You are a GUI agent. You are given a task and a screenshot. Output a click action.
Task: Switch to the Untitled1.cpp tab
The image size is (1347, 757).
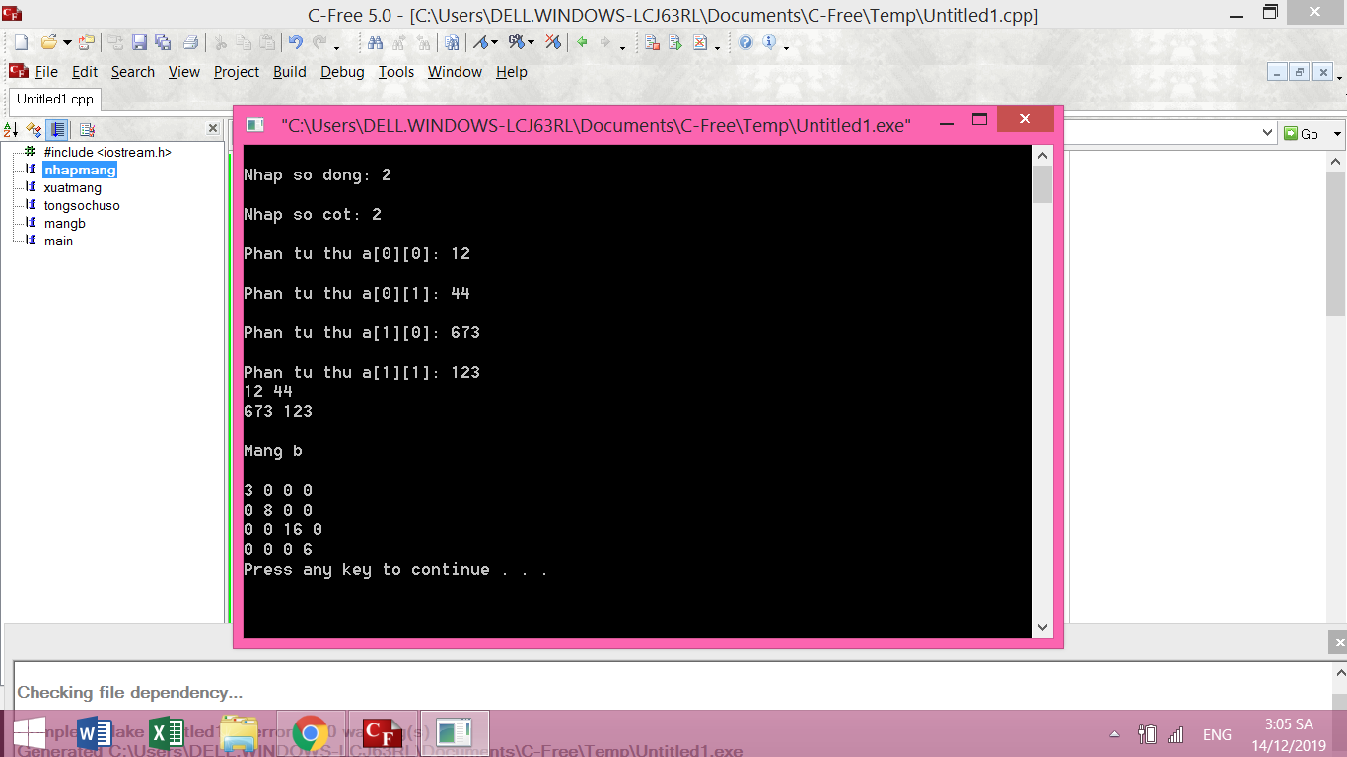click(55, 99)
